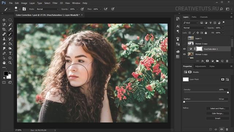
Task: Open the Filter menu
Action: (x=55, y=3)
